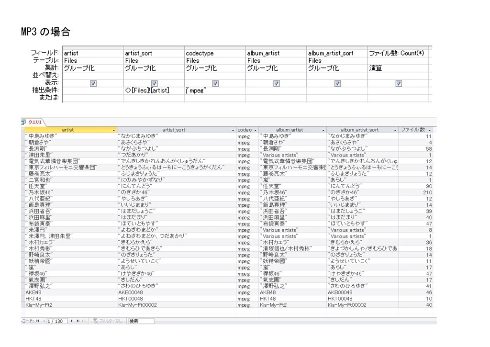Uncheck the 表示 checkbox under codectype
Viewport: 490px width, 347px height.
coord(215,83)
